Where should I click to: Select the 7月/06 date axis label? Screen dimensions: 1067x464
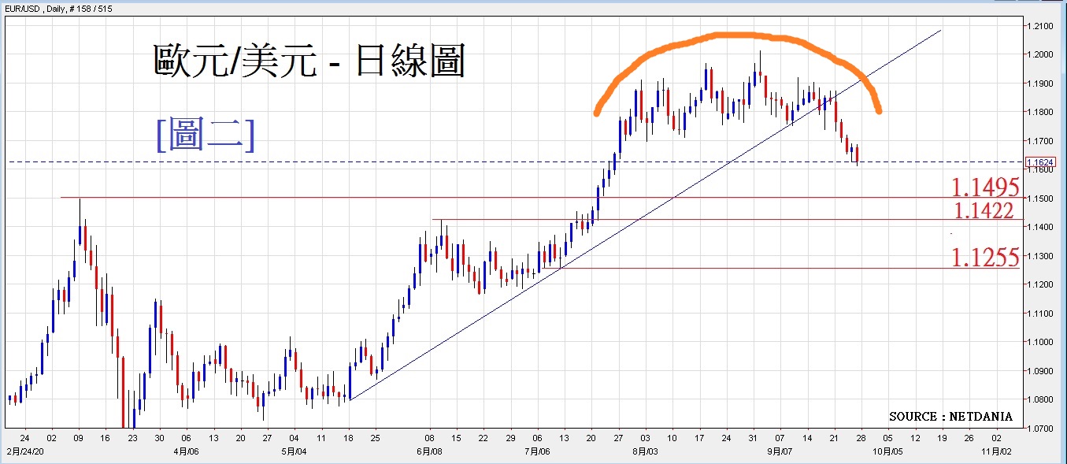tap(537, 452)
